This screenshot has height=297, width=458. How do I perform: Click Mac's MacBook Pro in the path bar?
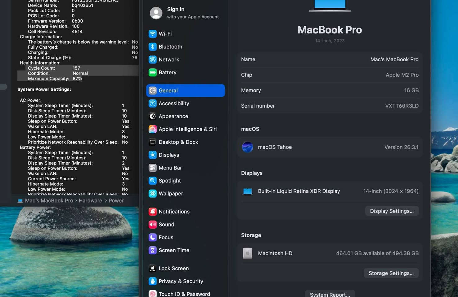(x=45, y=200)
